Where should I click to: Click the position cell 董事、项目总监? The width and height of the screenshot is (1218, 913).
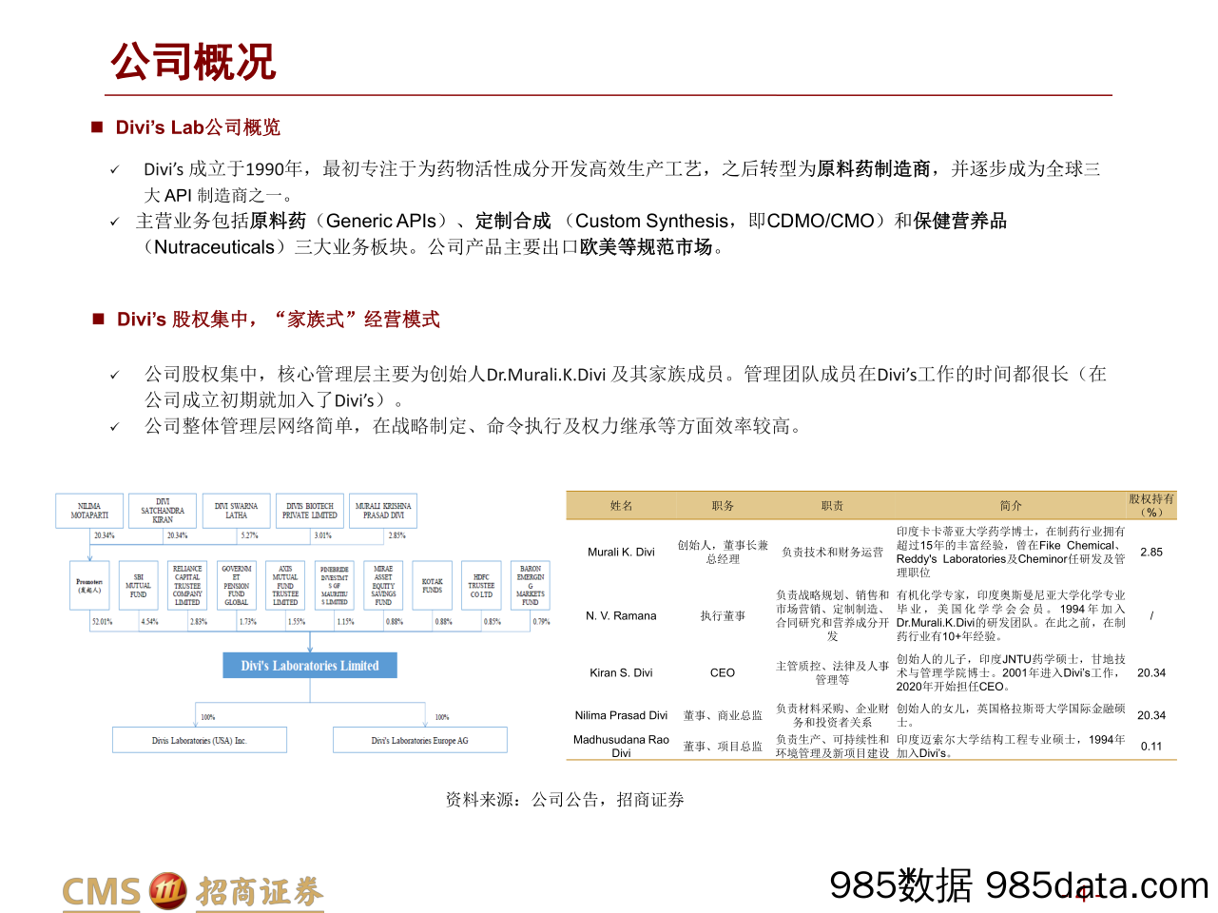(723, 747)
